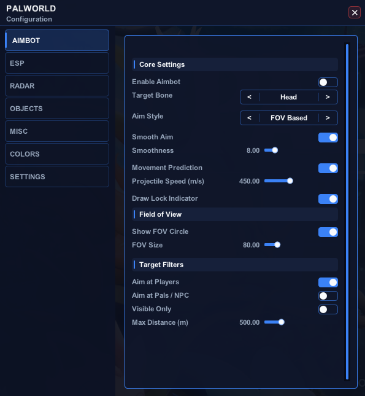Click the 'Aim Style' label
The image size is (365, 396).
pyautogui.click(x=148, y=116)
